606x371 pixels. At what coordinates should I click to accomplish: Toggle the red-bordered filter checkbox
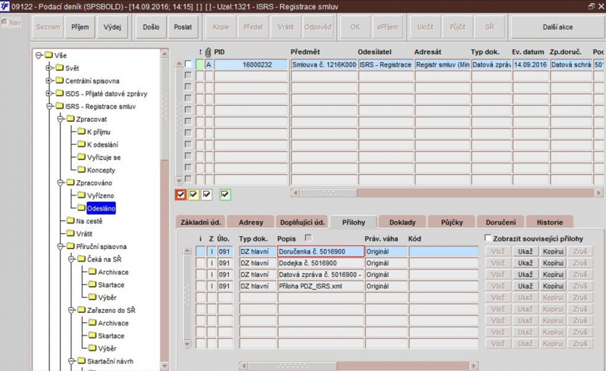[180, 195]
